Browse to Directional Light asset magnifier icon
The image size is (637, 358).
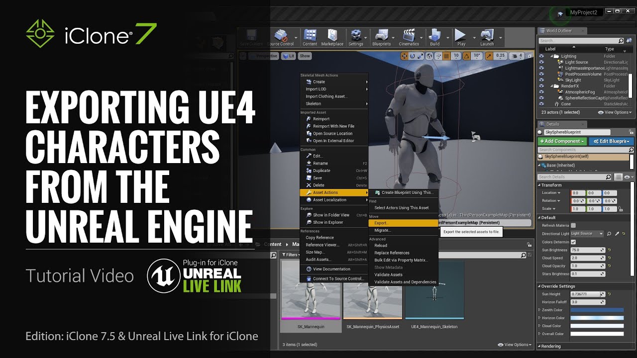[609, 234]
